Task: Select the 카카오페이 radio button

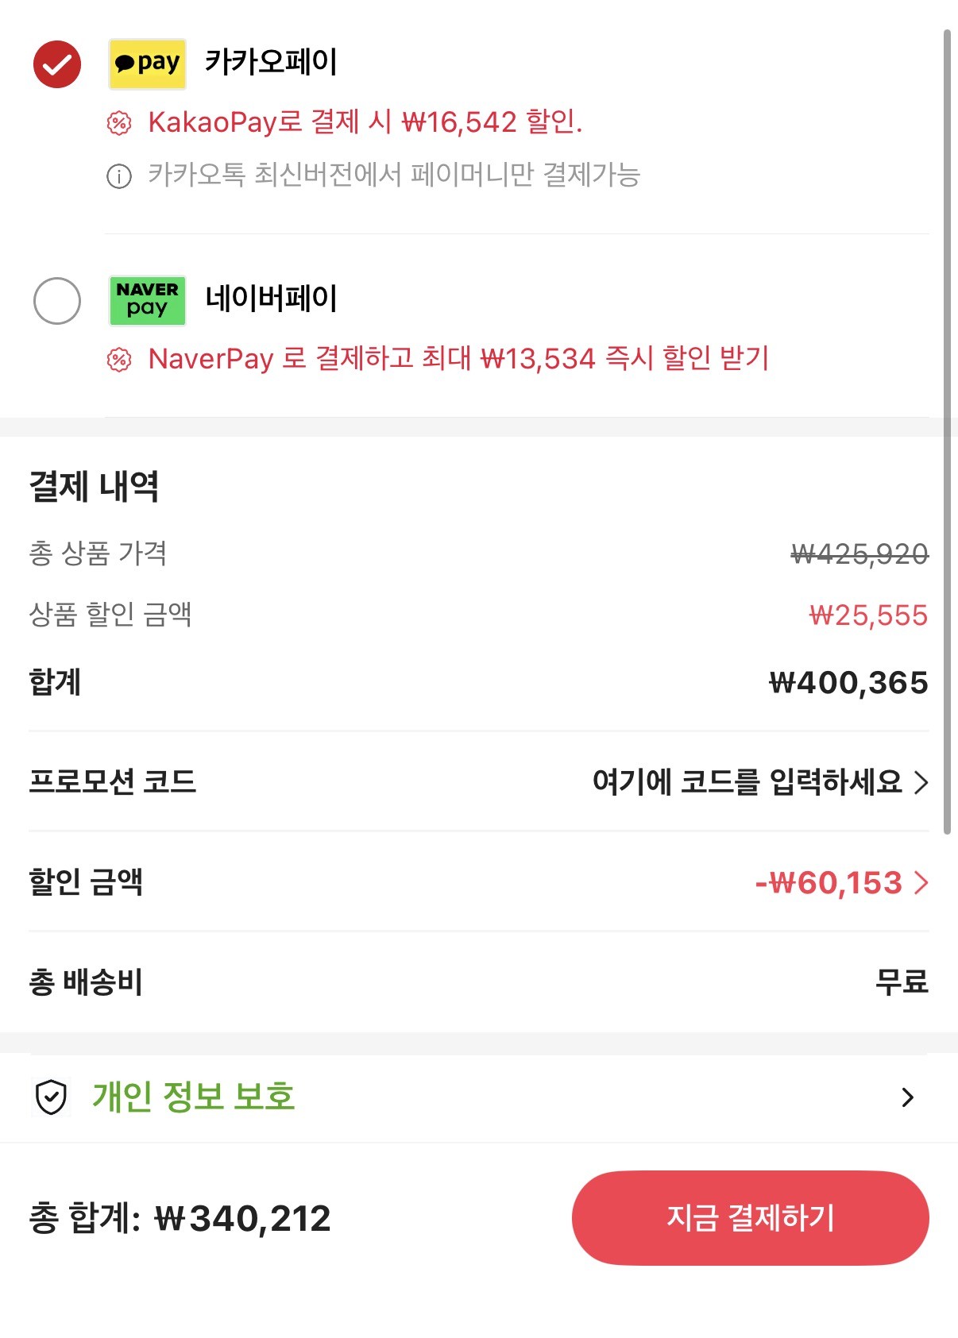Action: [57, 64]
